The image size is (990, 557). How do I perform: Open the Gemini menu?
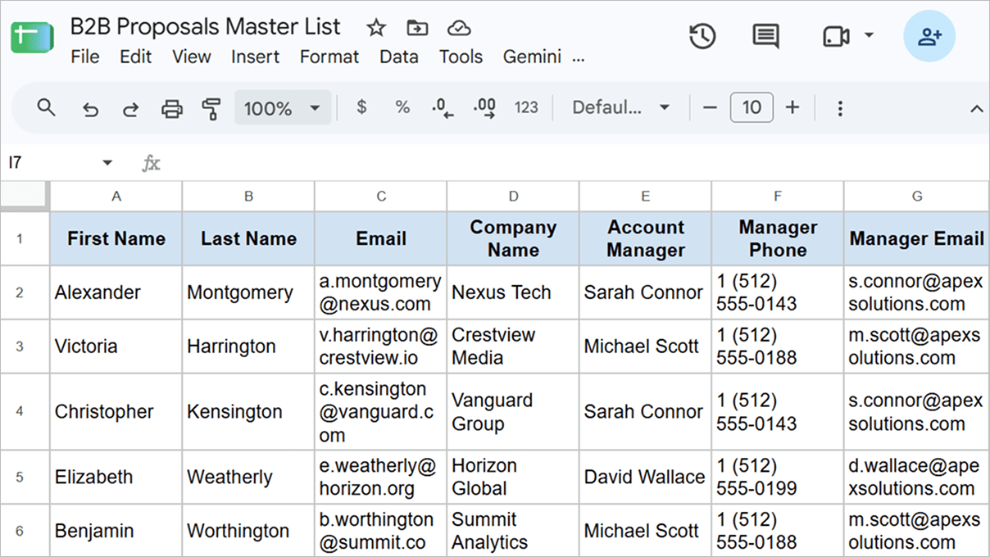[x=532, y=57]
